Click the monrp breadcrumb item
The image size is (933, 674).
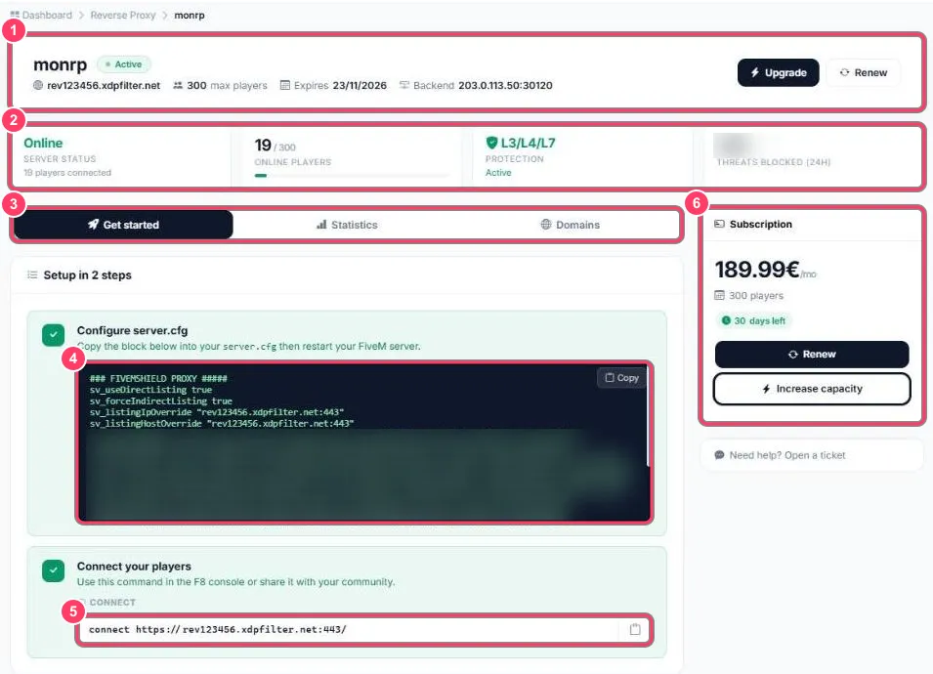click(x=190, y=15)
